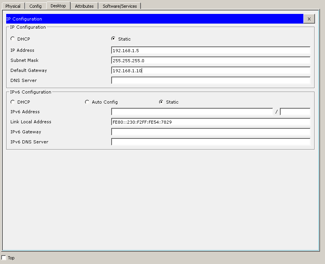Click the IPv6 Gateway field
The image size is (325, 264).
point(211,132)
